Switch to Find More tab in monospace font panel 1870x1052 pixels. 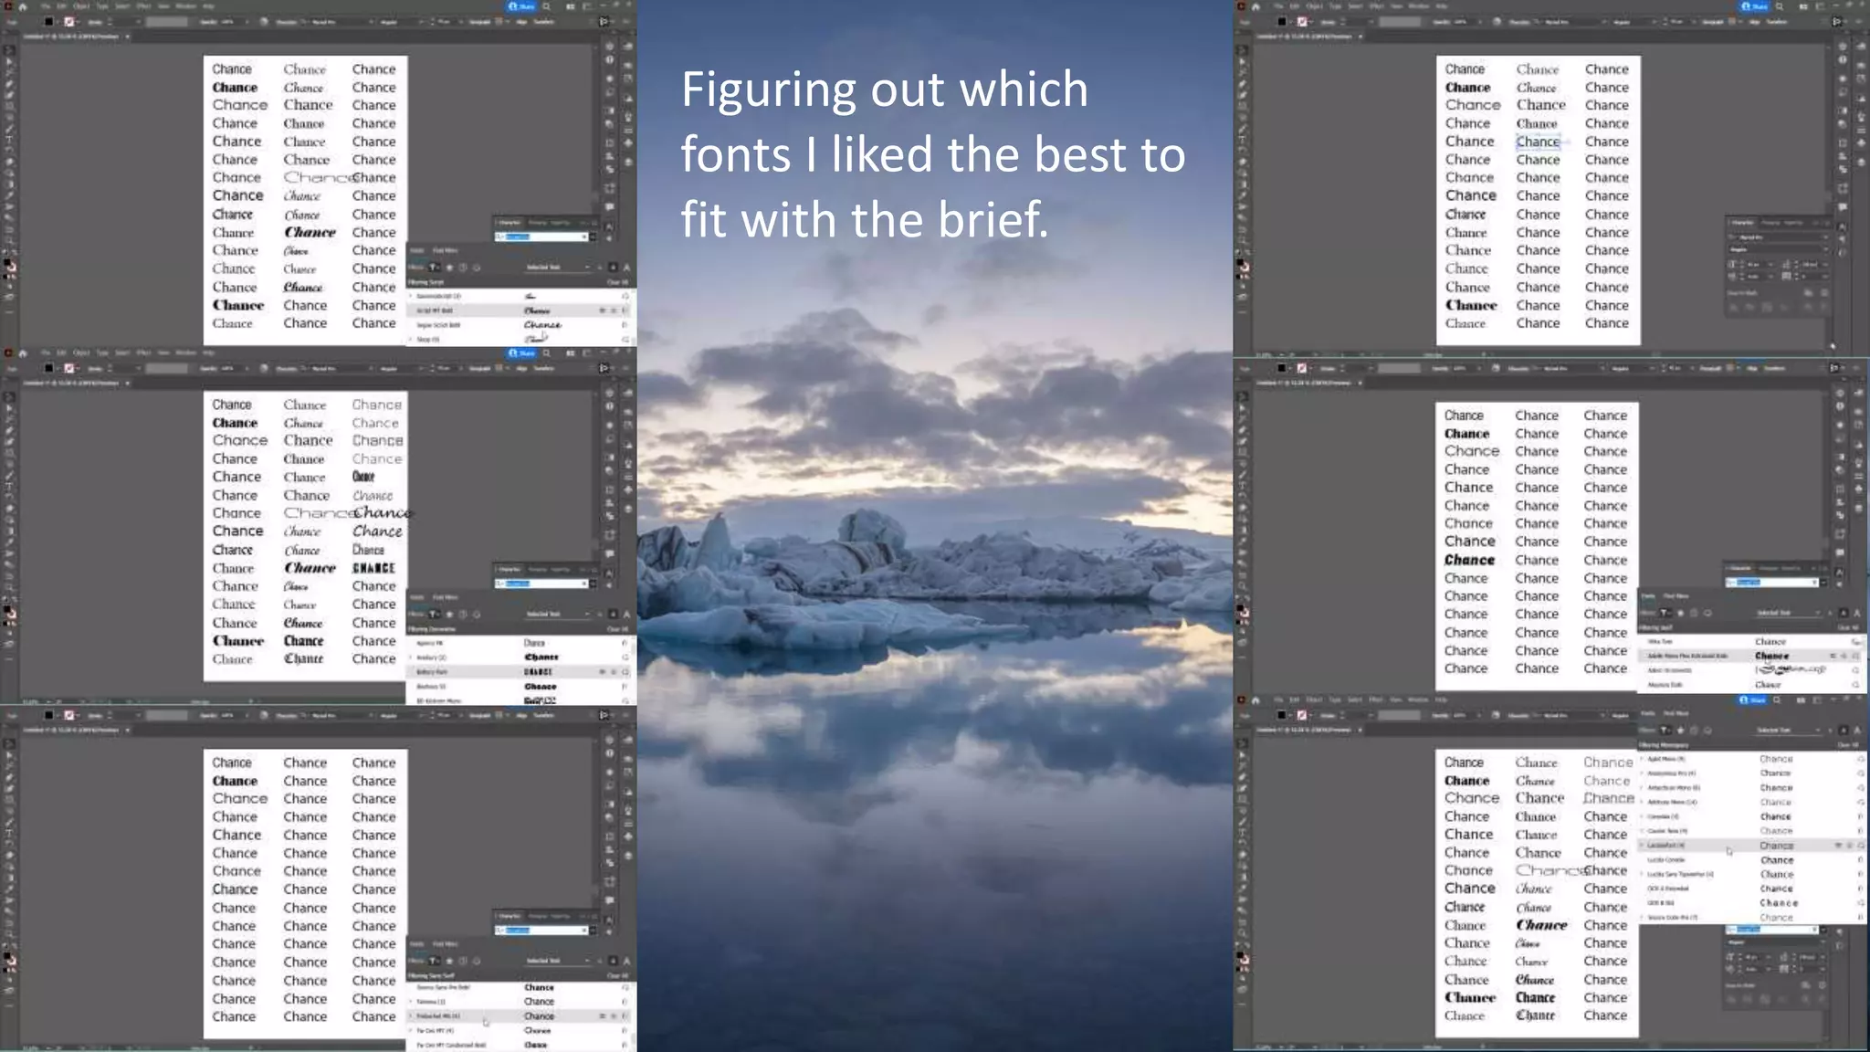coord(1675,713)
